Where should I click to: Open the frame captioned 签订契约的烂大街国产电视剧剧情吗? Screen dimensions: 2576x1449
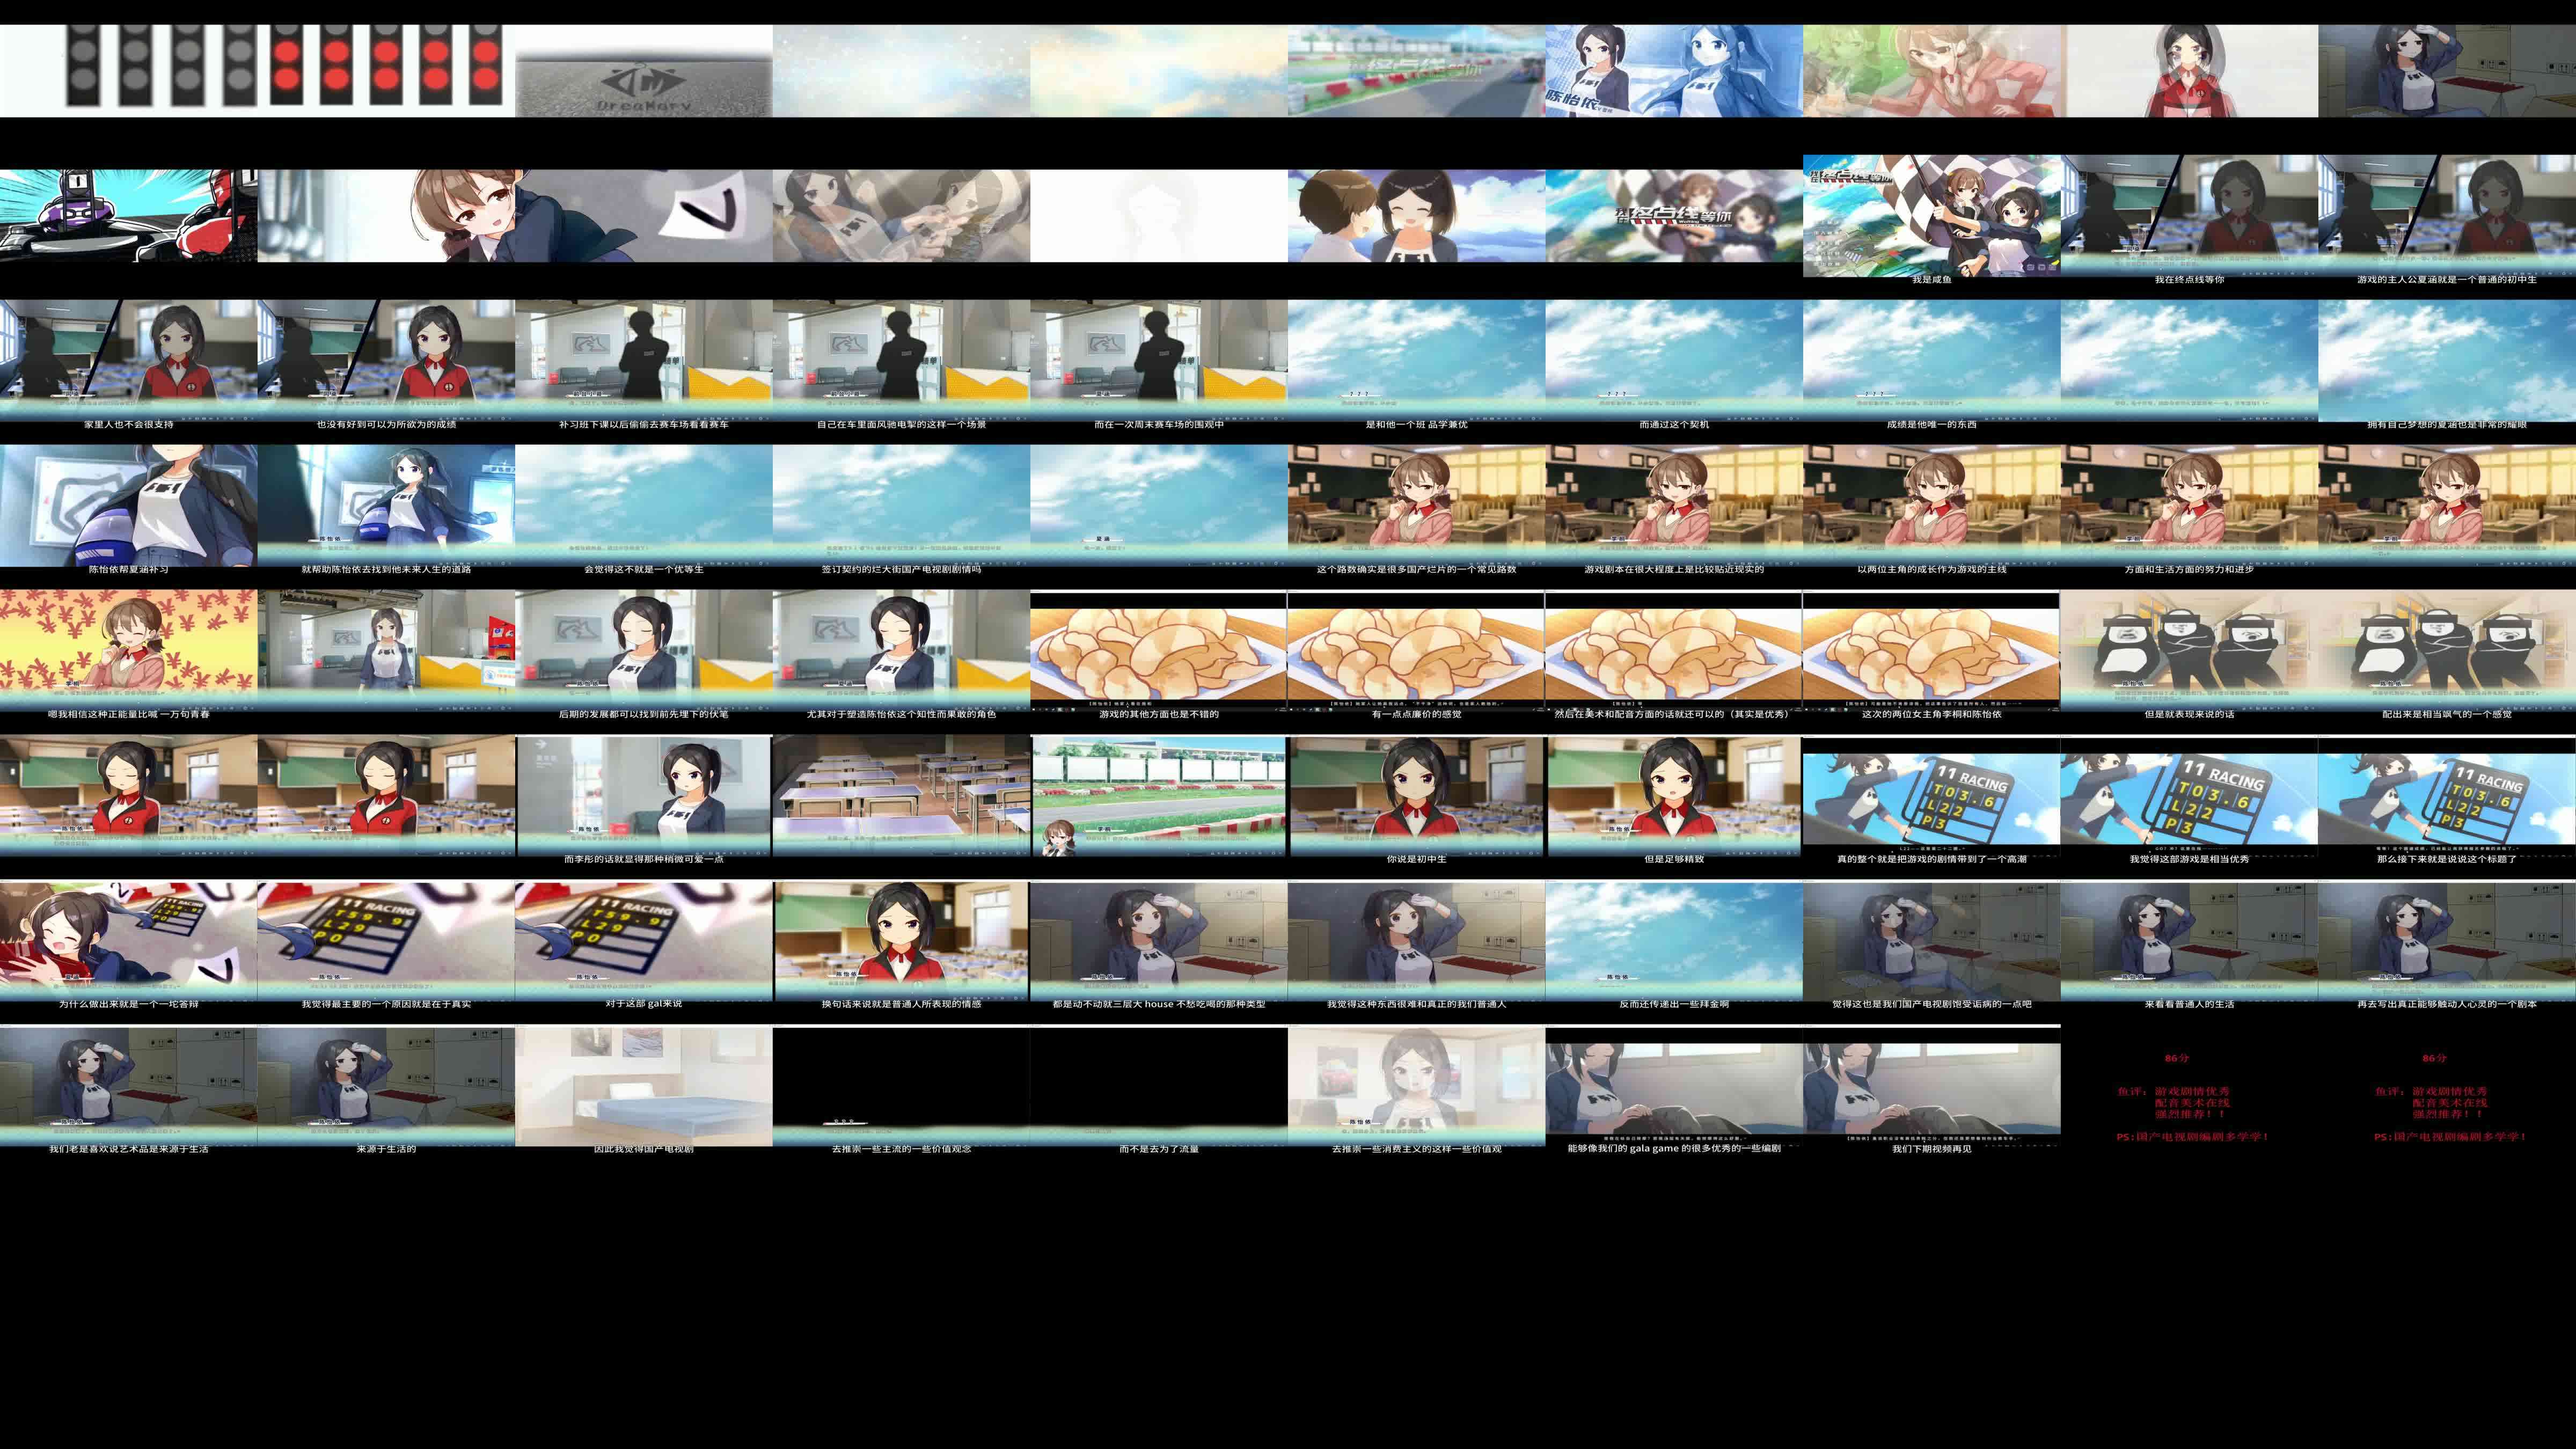coord(901,506)
